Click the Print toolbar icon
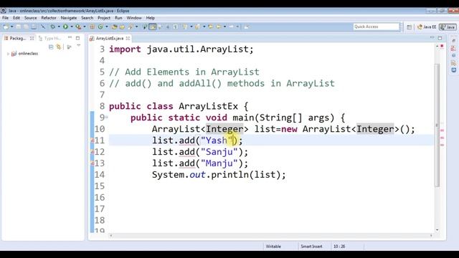Image resolution: width=459 pixels, height=258 pixels. (34, 27)
